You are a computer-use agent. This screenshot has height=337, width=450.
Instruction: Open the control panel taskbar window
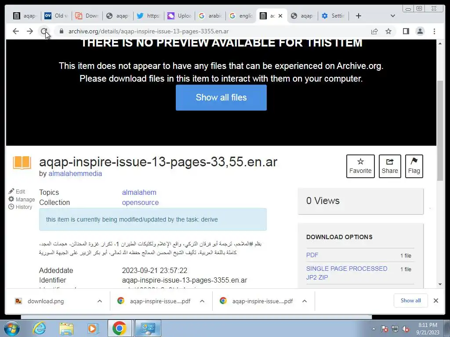[148, 328]
